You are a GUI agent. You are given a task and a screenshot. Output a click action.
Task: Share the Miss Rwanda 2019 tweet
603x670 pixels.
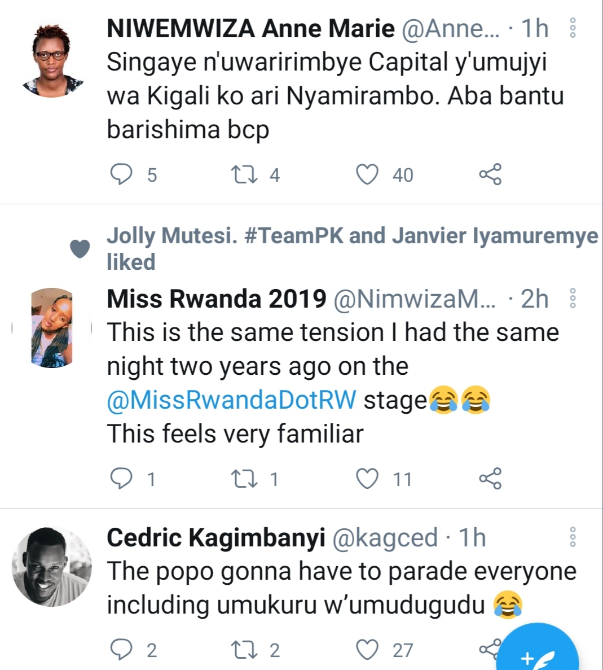click(x=490, y=479)
